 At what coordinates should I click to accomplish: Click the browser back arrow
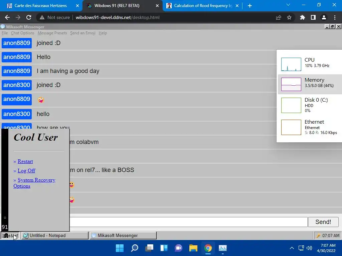(x=7, y=17)
